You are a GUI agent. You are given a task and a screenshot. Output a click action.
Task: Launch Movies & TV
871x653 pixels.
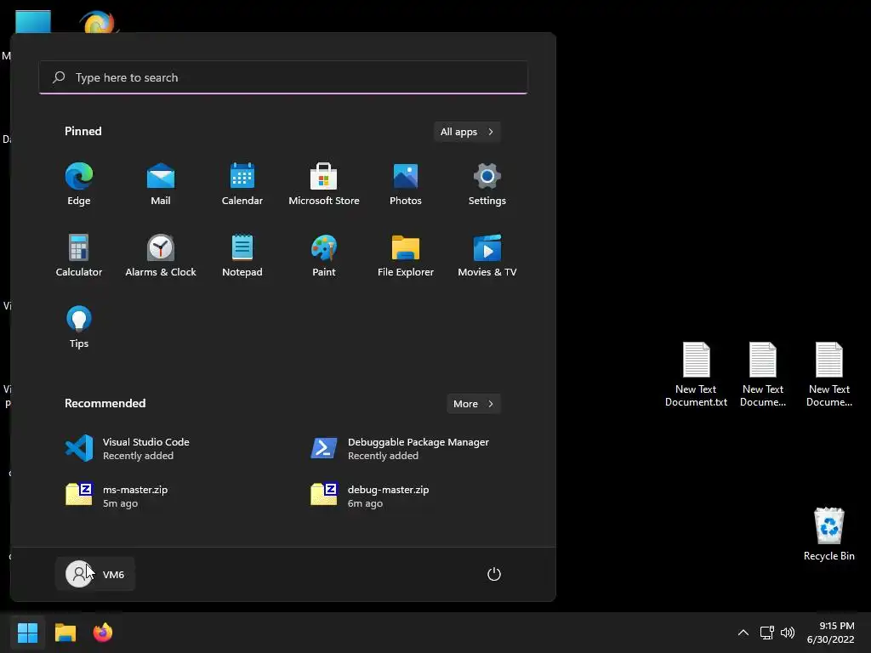point(487,255)
